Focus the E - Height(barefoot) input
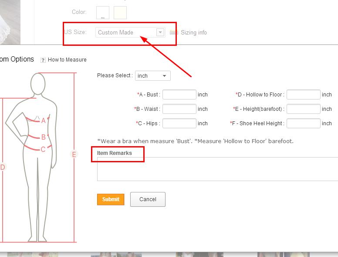 [303, 109]
